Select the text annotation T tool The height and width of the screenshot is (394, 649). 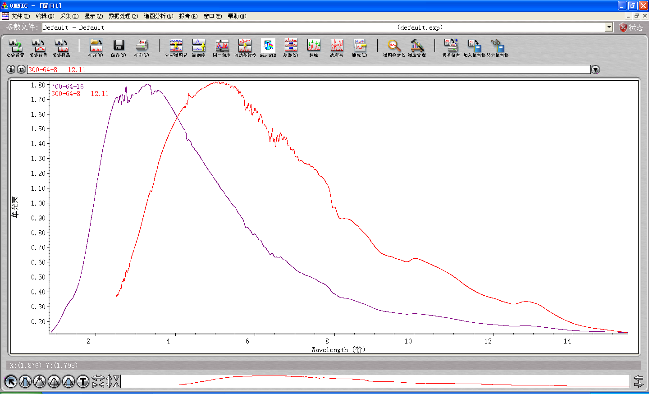83,382
